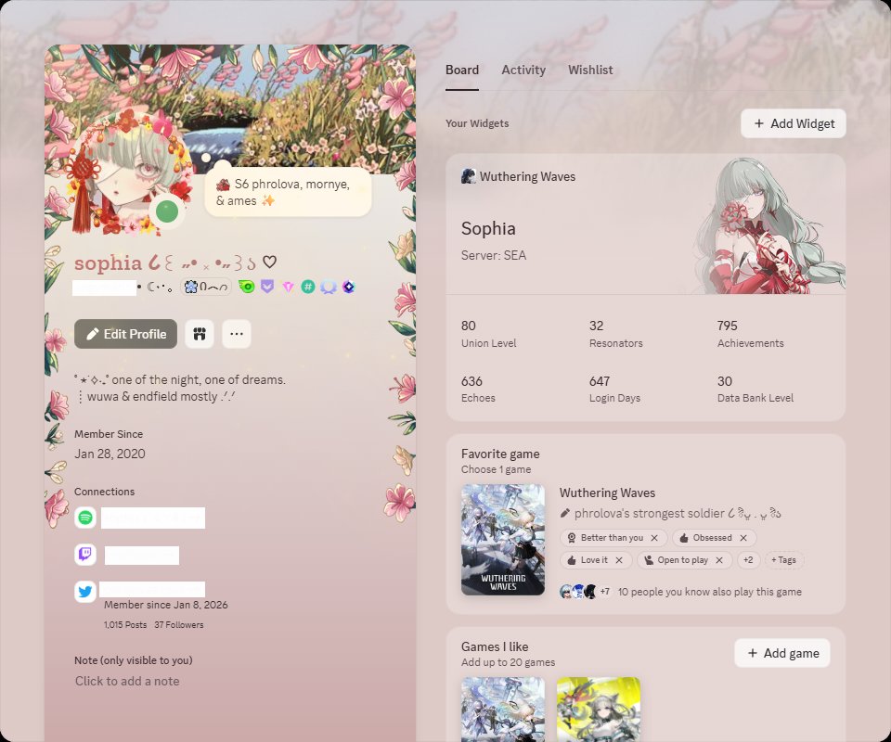
Task: Open the Twitter connection icon
Action: tap(85, 592)
